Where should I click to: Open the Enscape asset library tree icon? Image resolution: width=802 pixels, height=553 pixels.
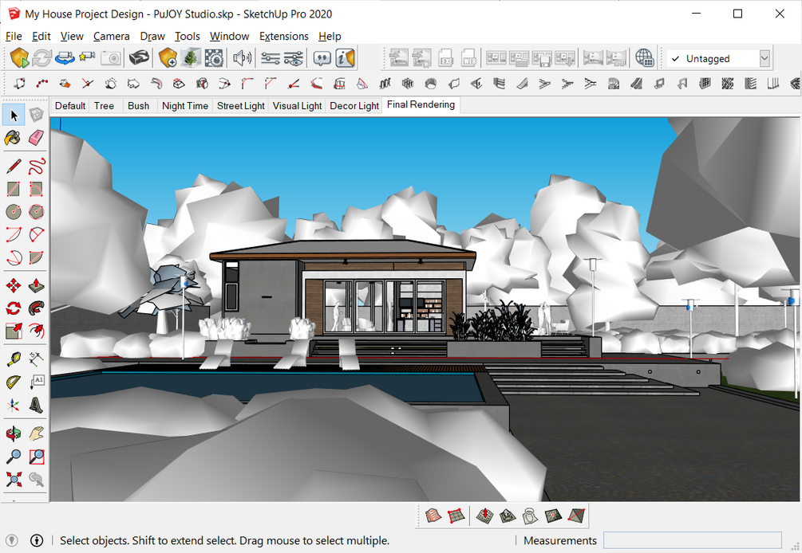191,57
